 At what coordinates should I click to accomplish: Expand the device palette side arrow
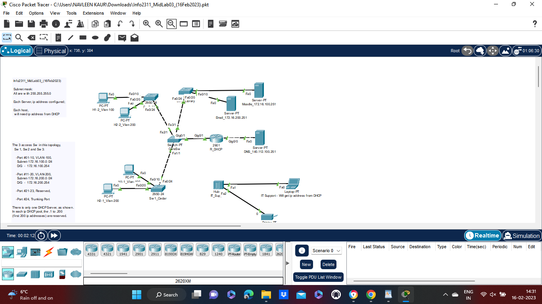point(287,262)
